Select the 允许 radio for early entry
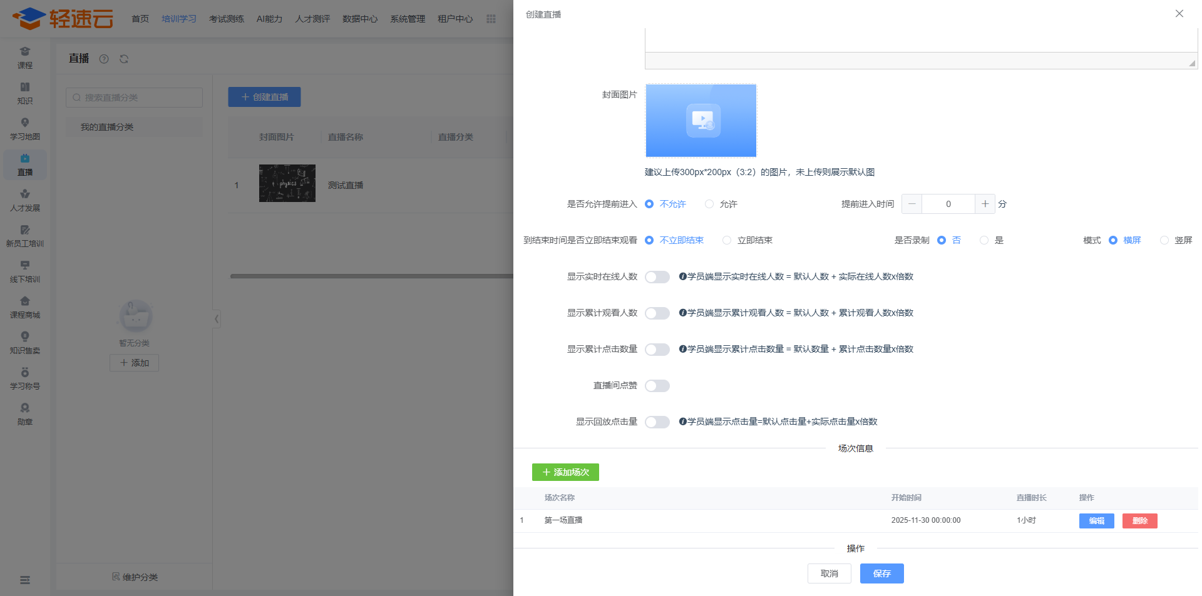Screen dimensions: 1202x596 pyautogui.click(x=709, y=204)
